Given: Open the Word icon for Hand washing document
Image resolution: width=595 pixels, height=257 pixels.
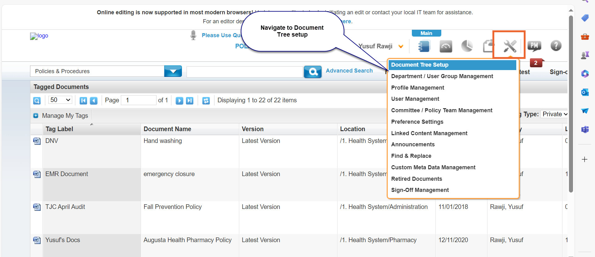Looking at the screenshot, I should [37, 141].
